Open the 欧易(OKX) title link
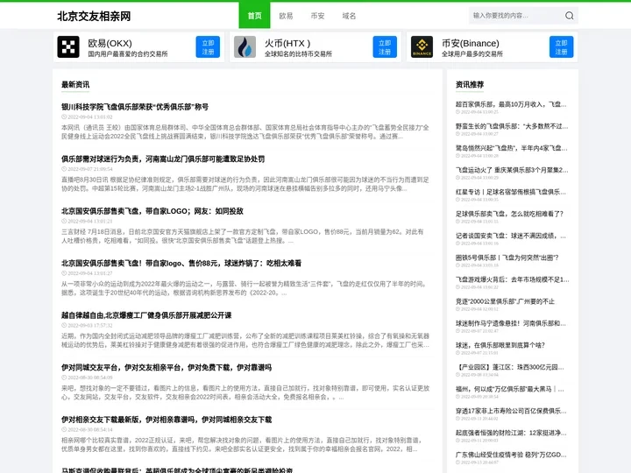631x473 pixels. (110, 43)
